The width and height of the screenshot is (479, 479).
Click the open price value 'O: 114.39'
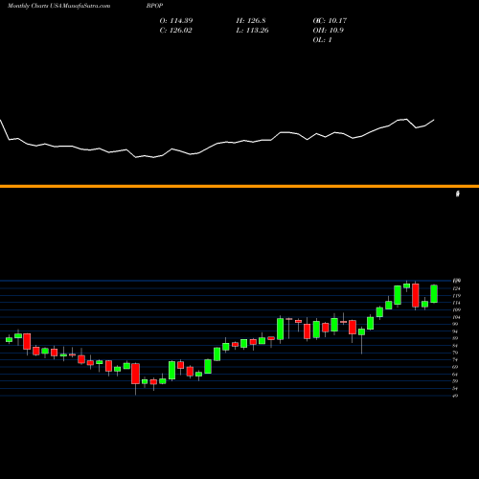point(176,21)
